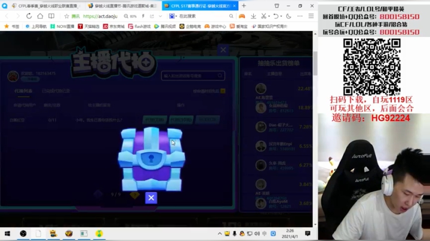Image resolution: width=430 pixels, height=241 pixels.
Task: Open the green QQ Music taskbar icon
Action: (99, 234)
